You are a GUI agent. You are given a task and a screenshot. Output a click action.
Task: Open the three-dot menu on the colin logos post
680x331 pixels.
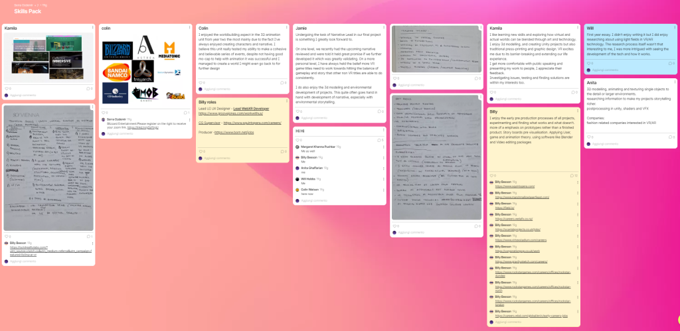click(x=189, y=27)
